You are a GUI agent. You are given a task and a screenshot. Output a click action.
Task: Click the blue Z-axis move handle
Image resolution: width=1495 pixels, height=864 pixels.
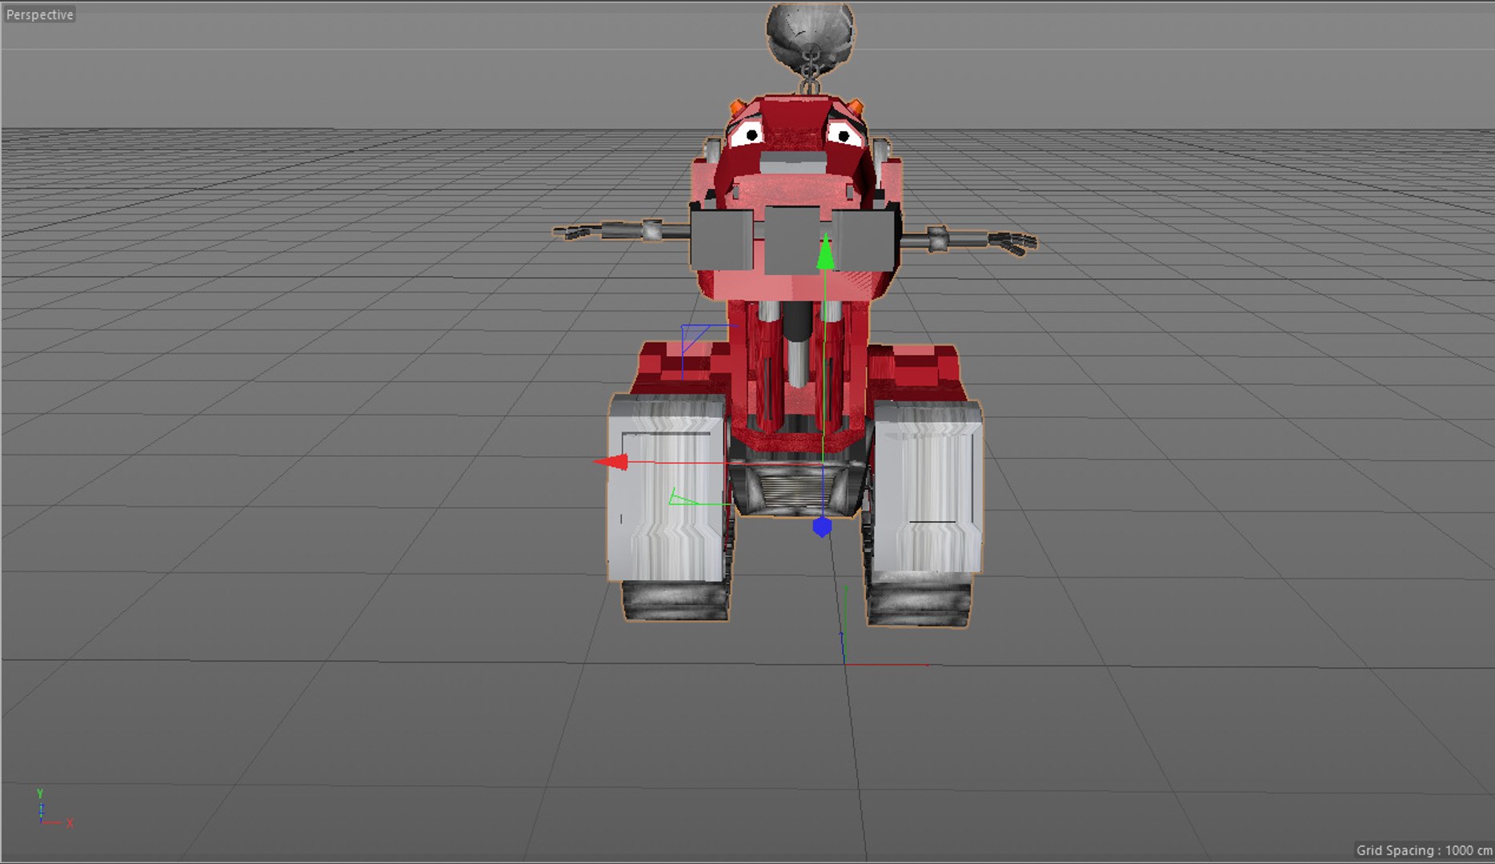pyautogui.click(x=822, y=527)
